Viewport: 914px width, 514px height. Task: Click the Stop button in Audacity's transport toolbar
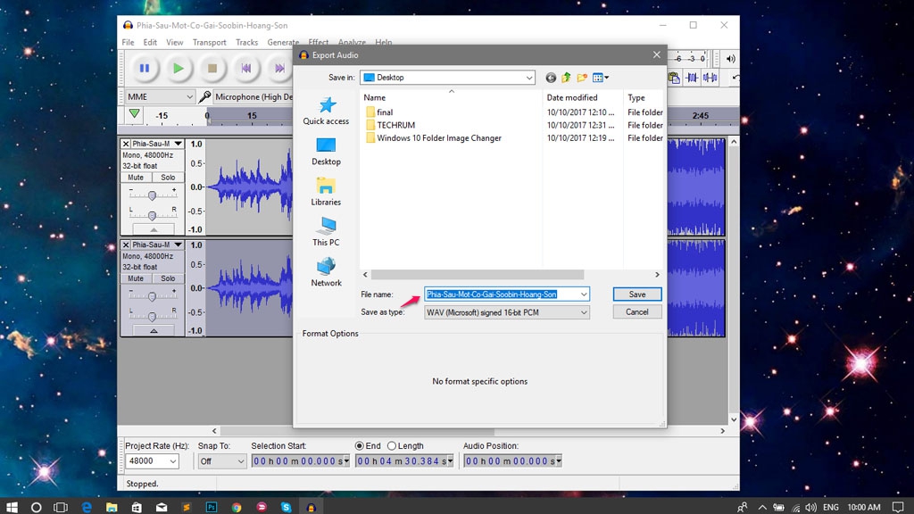coord(212,69)
